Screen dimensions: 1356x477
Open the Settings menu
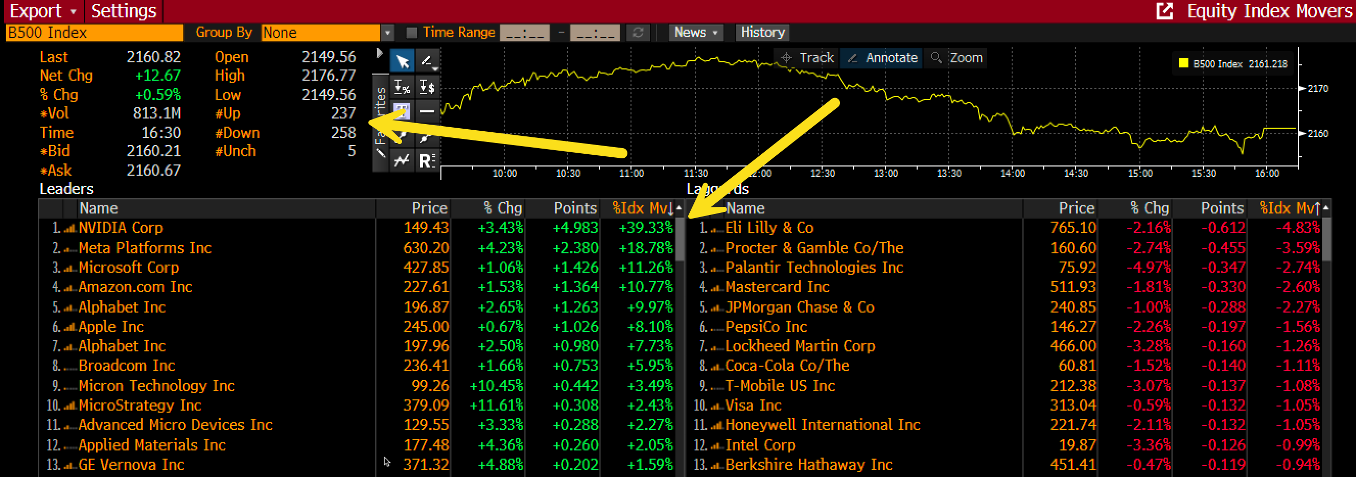click(x=124, y=11)
